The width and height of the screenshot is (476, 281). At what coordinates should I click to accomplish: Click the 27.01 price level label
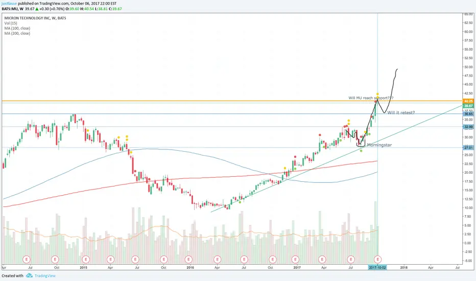pos(468,148)
